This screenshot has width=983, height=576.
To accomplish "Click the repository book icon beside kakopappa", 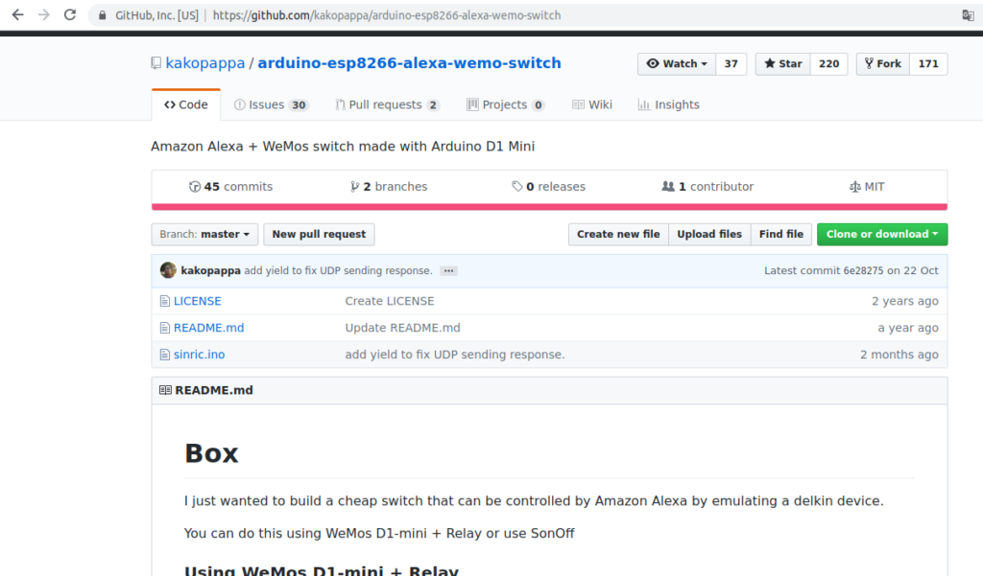I will [x=156, y=63].
